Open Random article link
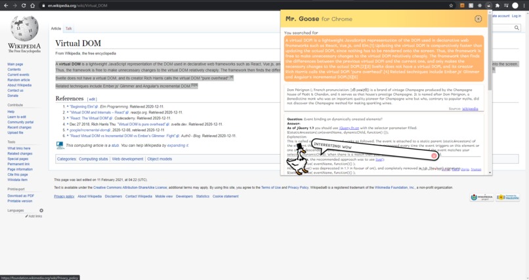This screenshot has height=280, width=529. [18, 80]
